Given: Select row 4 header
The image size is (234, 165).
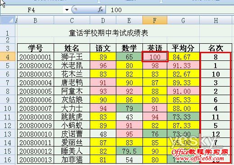Looking at the screenshot, I should point(8,56).
